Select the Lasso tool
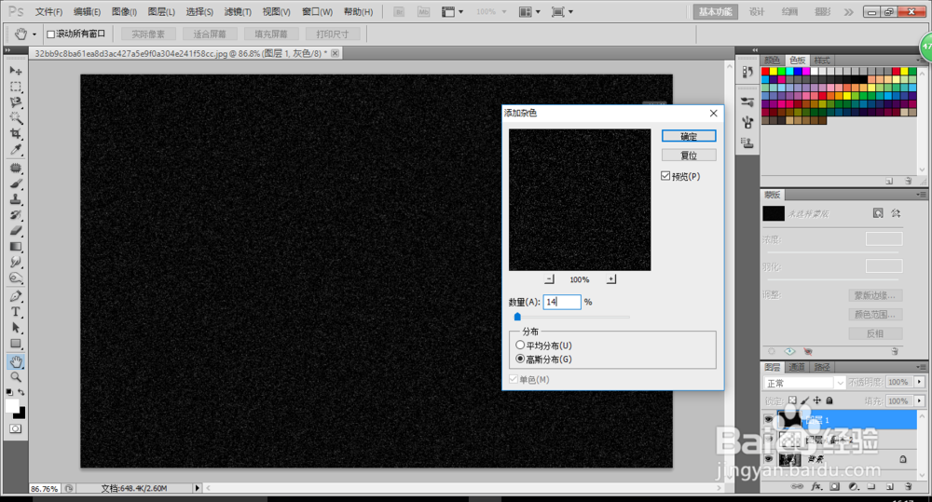The image size is (932, 502). click(x=16, y=102)
